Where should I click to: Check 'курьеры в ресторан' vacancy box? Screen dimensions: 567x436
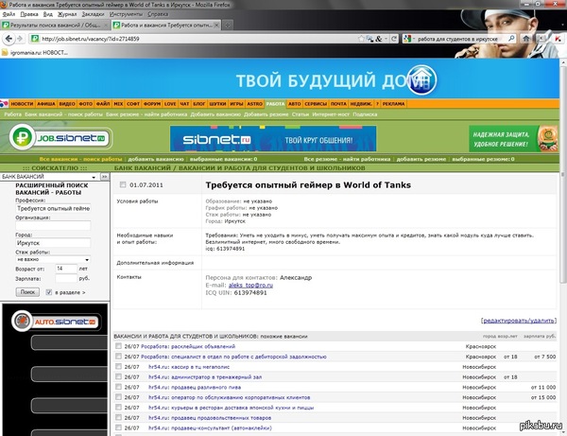[x=118, y=407]
